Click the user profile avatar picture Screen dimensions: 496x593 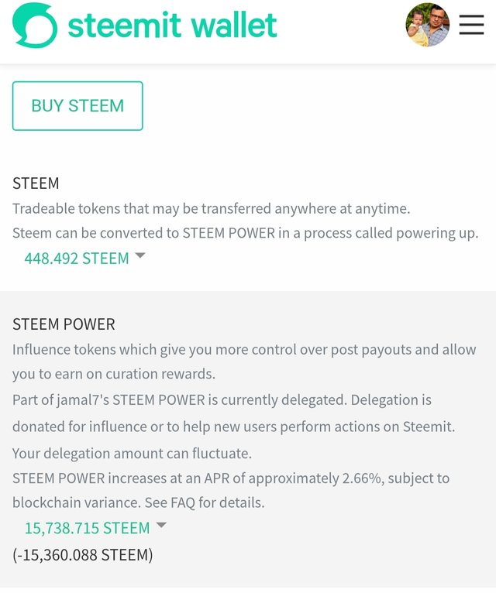coord(427,26)
